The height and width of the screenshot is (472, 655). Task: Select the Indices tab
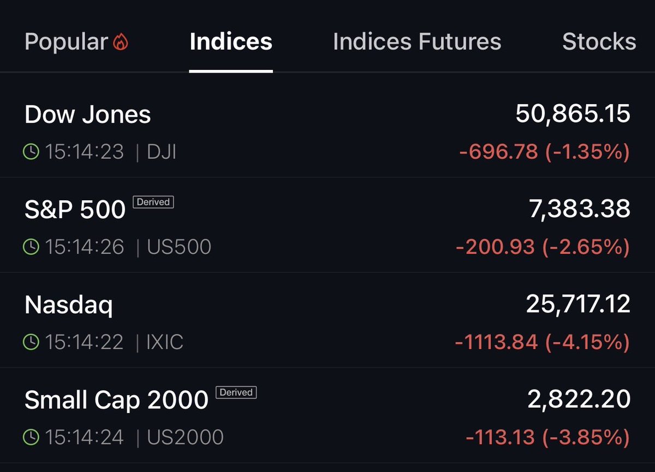pyautogui.click(x=231, y=42)
